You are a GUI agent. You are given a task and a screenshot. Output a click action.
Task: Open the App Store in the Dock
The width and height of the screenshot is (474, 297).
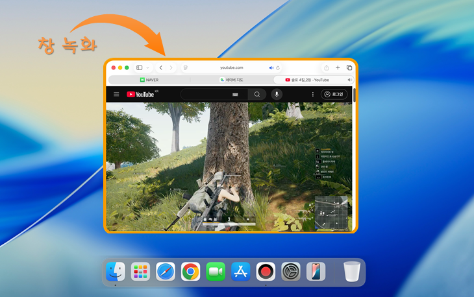click(241, 272)
